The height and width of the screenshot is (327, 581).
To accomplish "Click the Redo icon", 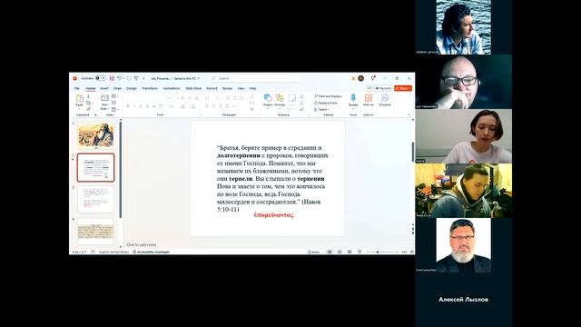I will [129, 78].
